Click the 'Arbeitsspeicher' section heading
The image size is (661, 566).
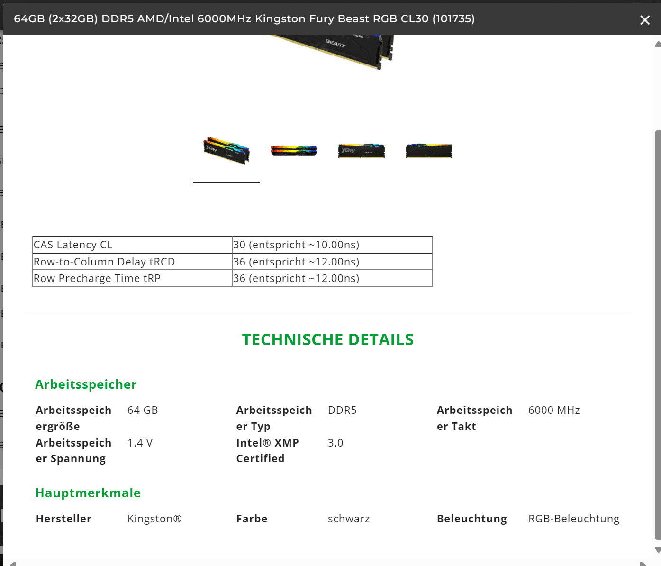pyautogui.click(x=86, y=384)
